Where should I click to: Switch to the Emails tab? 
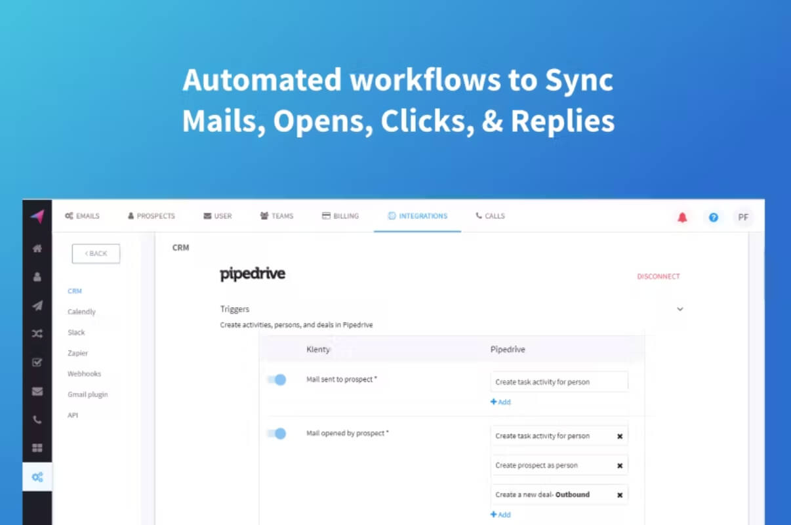click(82, 216)
